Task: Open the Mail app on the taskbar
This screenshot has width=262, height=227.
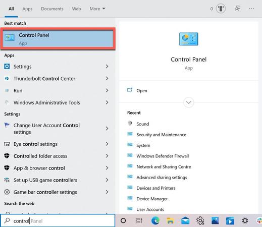Action: (x=185, y=220)
